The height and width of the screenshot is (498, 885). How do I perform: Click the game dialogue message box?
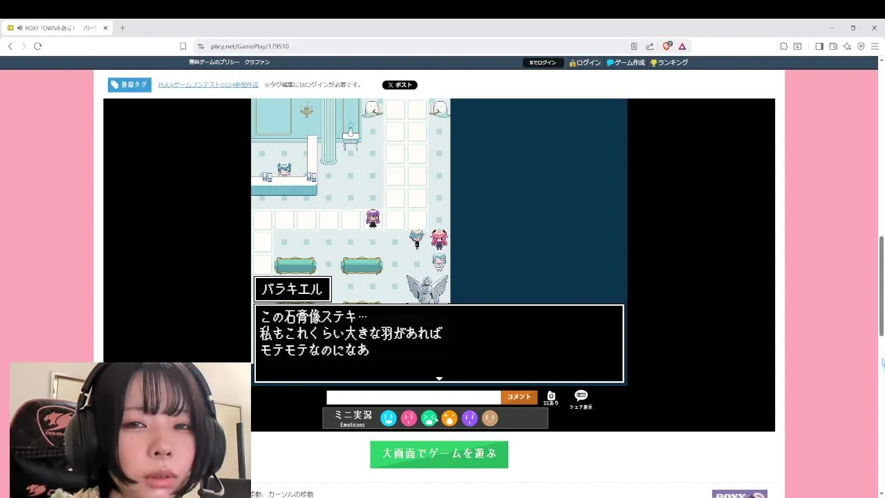point(439,344)
